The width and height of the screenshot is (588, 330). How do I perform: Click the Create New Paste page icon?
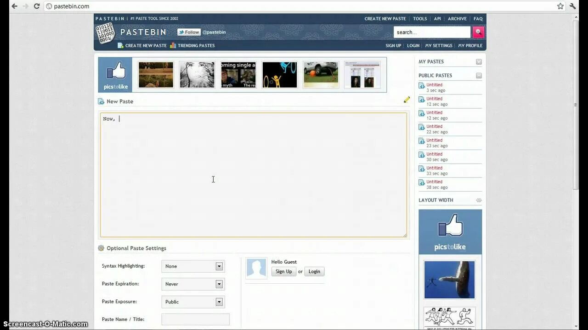click(120, 45)
